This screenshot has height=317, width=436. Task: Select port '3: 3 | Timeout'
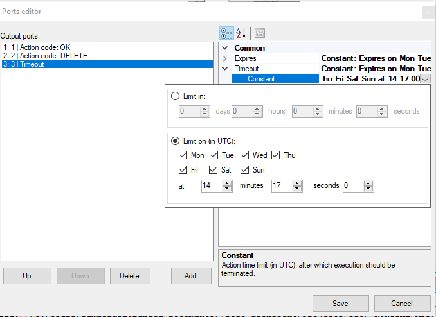107,64
